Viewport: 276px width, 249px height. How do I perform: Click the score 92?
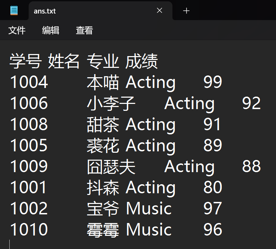tap(251, 103)
